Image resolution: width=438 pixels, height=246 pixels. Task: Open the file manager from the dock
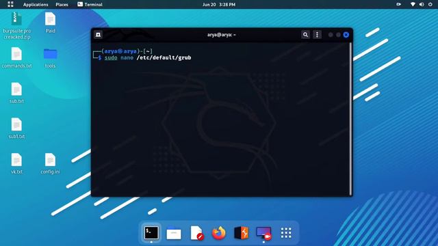coord(174,233)
